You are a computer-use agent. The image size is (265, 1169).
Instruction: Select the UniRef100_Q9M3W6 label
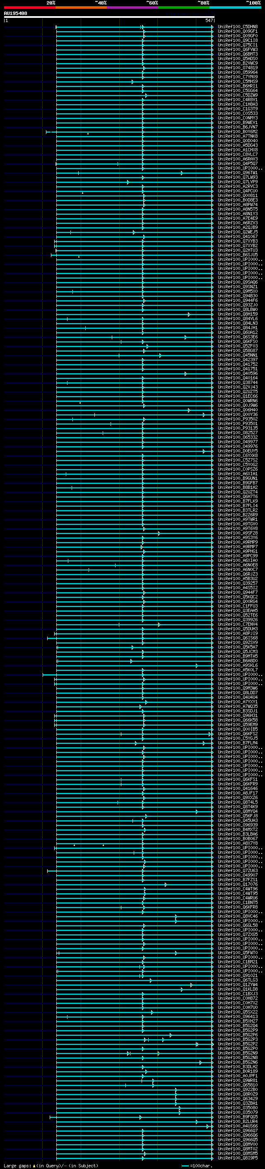pos(238,688)
